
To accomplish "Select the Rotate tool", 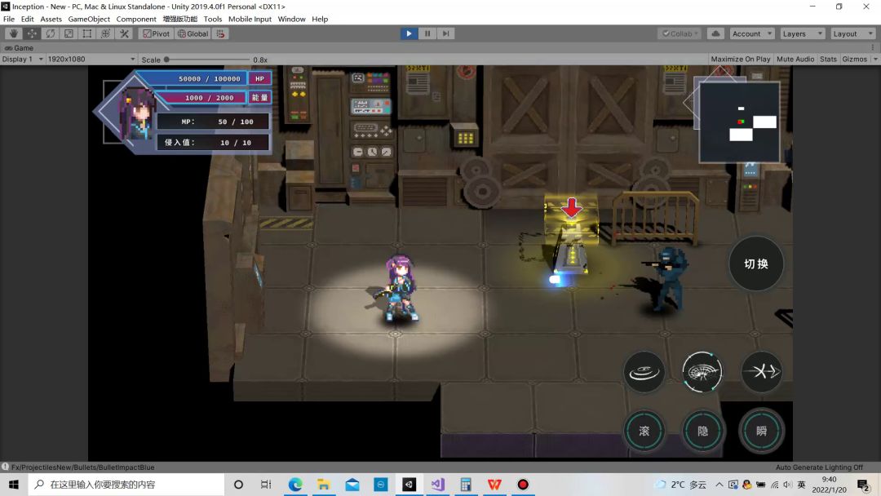I will click(x=51, y=33).
